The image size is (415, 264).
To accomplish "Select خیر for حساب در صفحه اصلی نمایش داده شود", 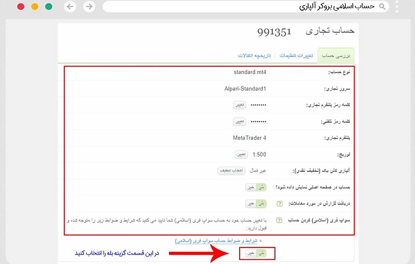I will 251,187.
